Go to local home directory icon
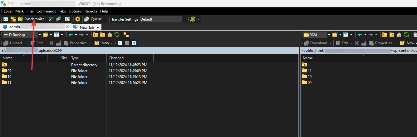This screenshot has height=137, width=417. [x=110, y=35]
